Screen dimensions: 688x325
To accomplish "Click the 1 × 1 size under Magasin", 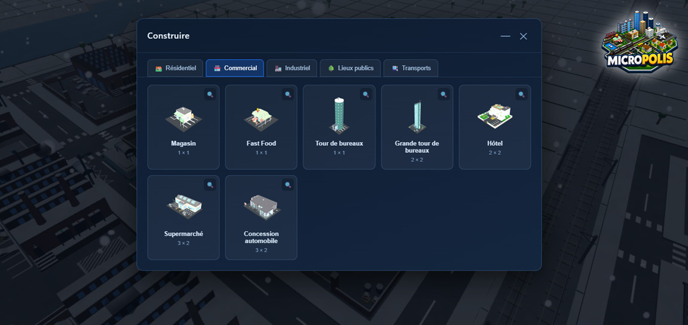I will click(184, 152).
